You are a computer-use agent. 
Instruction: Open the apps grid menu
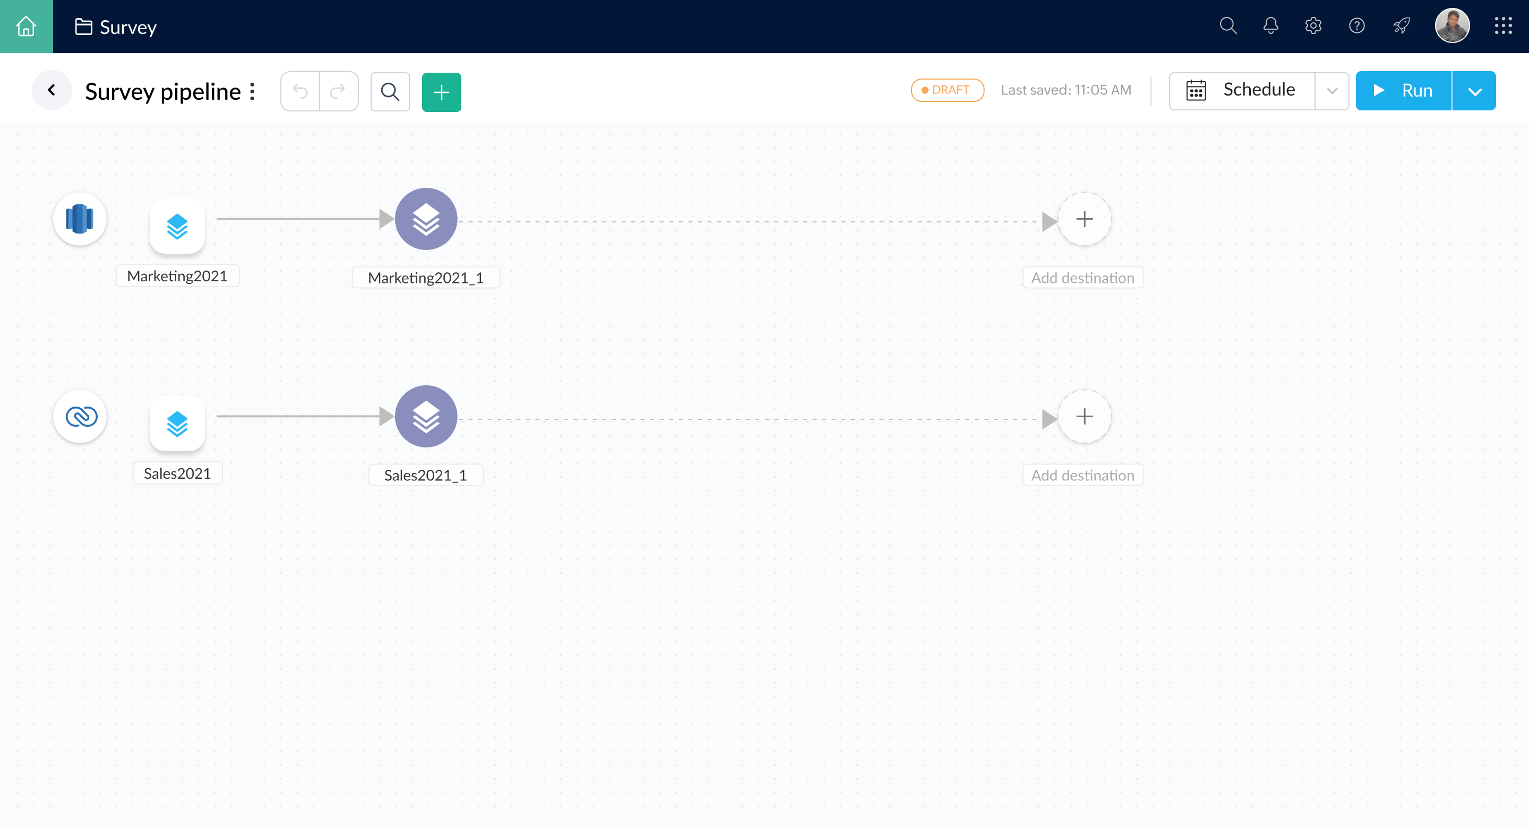(1503, 26)
